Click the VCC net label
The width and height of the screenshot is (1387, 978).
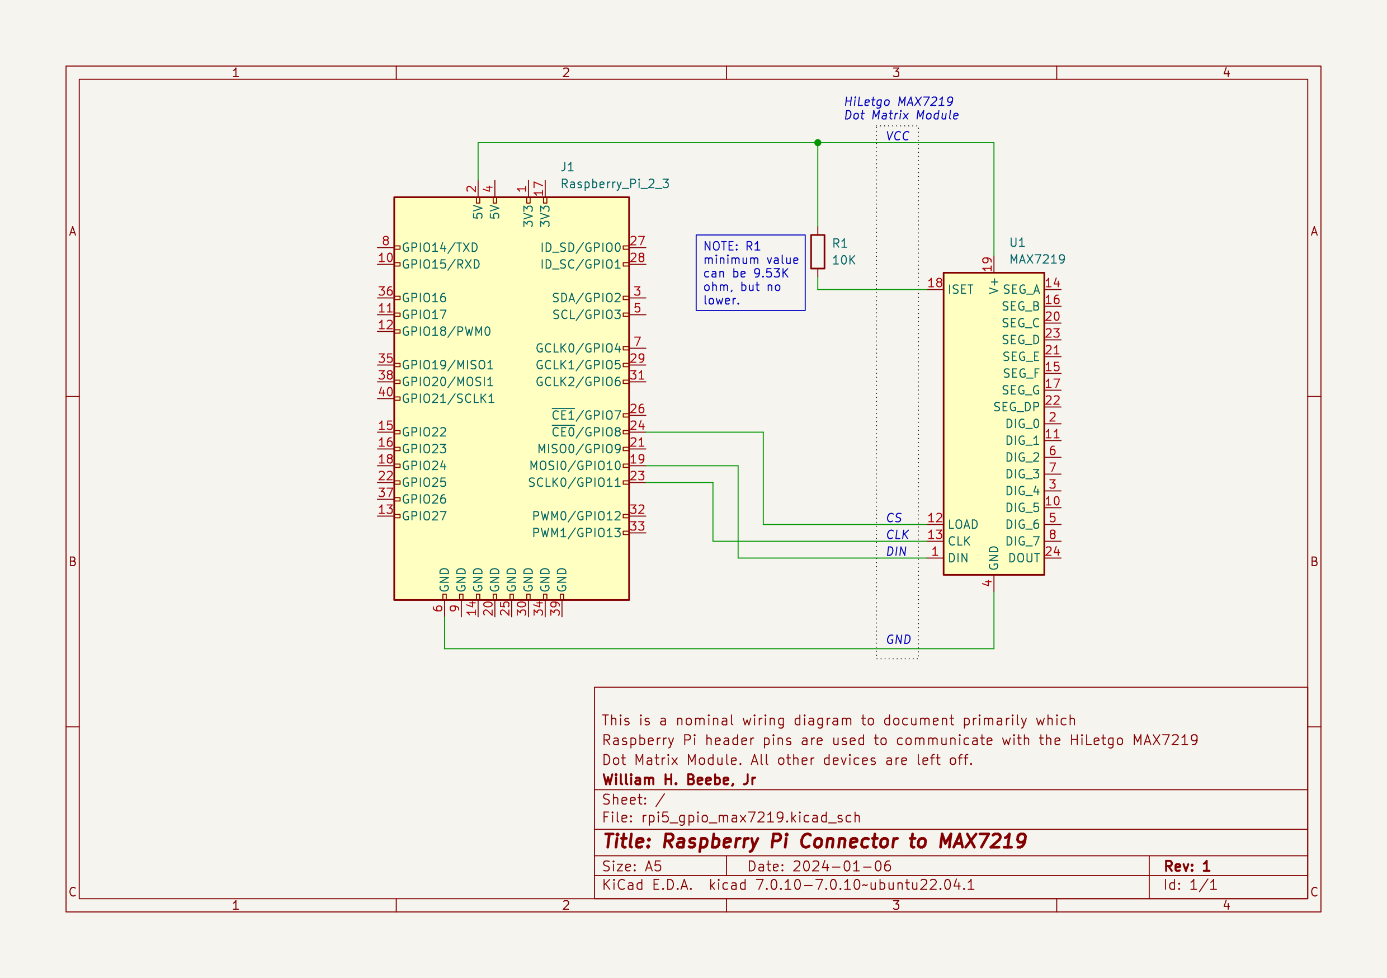tap(898, 136)
